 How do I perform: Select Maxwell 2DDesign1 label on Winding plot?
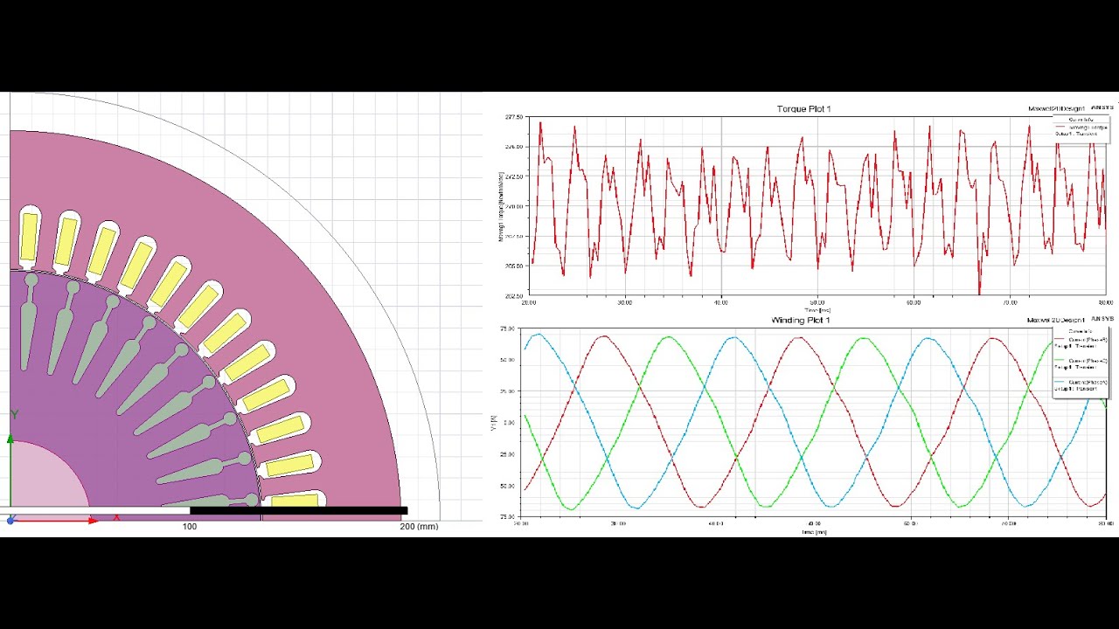[x=1055, y=321]
